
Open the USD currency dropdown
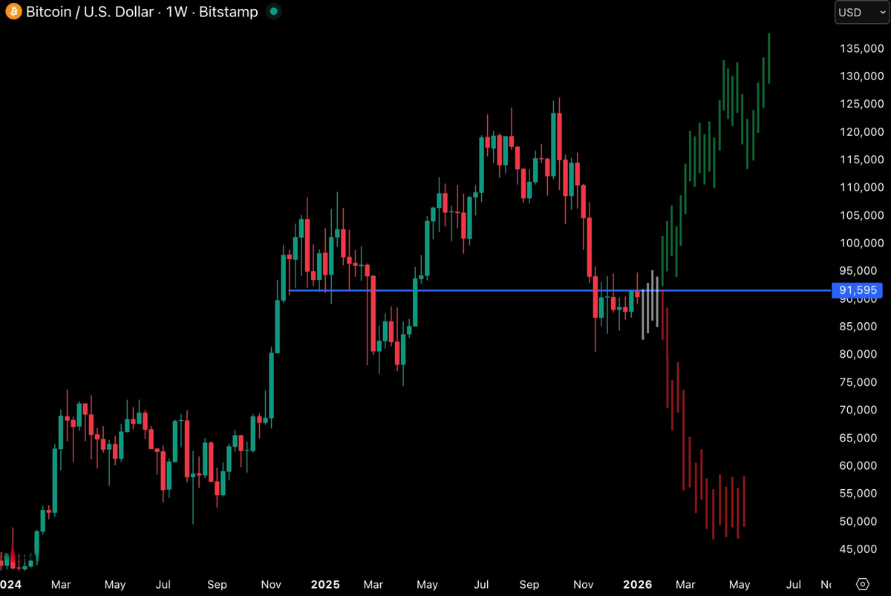861,13
